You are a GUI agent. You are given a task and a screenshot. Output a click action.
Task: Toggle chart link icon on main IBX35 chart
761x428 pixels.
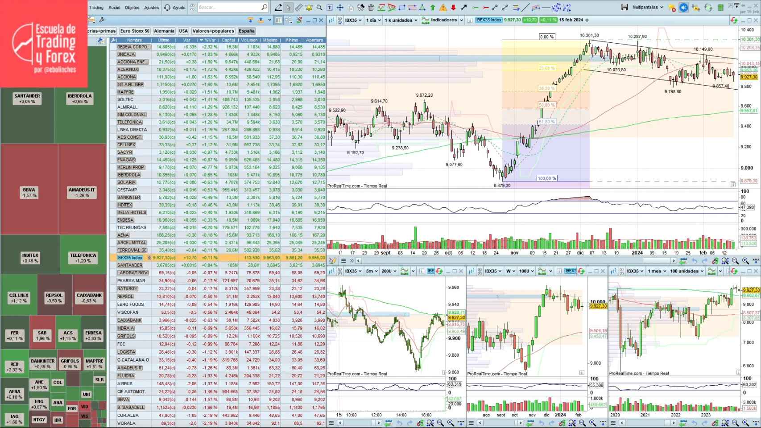tap(340, 20)
